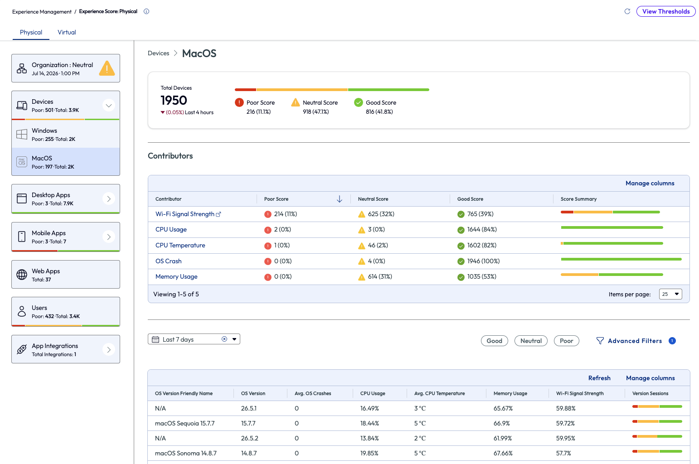Clear the Last 7 days date filter
699x464 pixels.
(224, 339)
